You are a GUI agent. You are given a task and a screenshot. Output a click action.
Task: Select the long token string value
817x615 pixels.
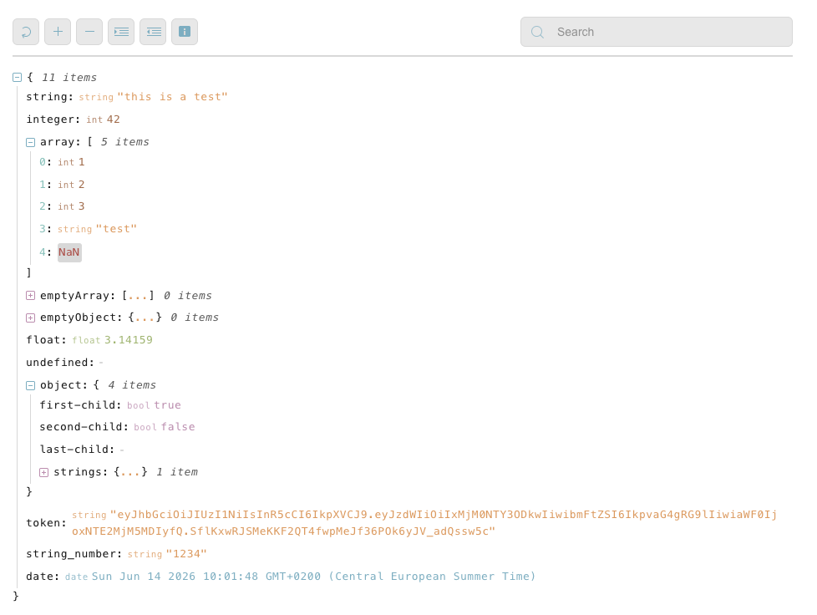(x=424, y=523)
